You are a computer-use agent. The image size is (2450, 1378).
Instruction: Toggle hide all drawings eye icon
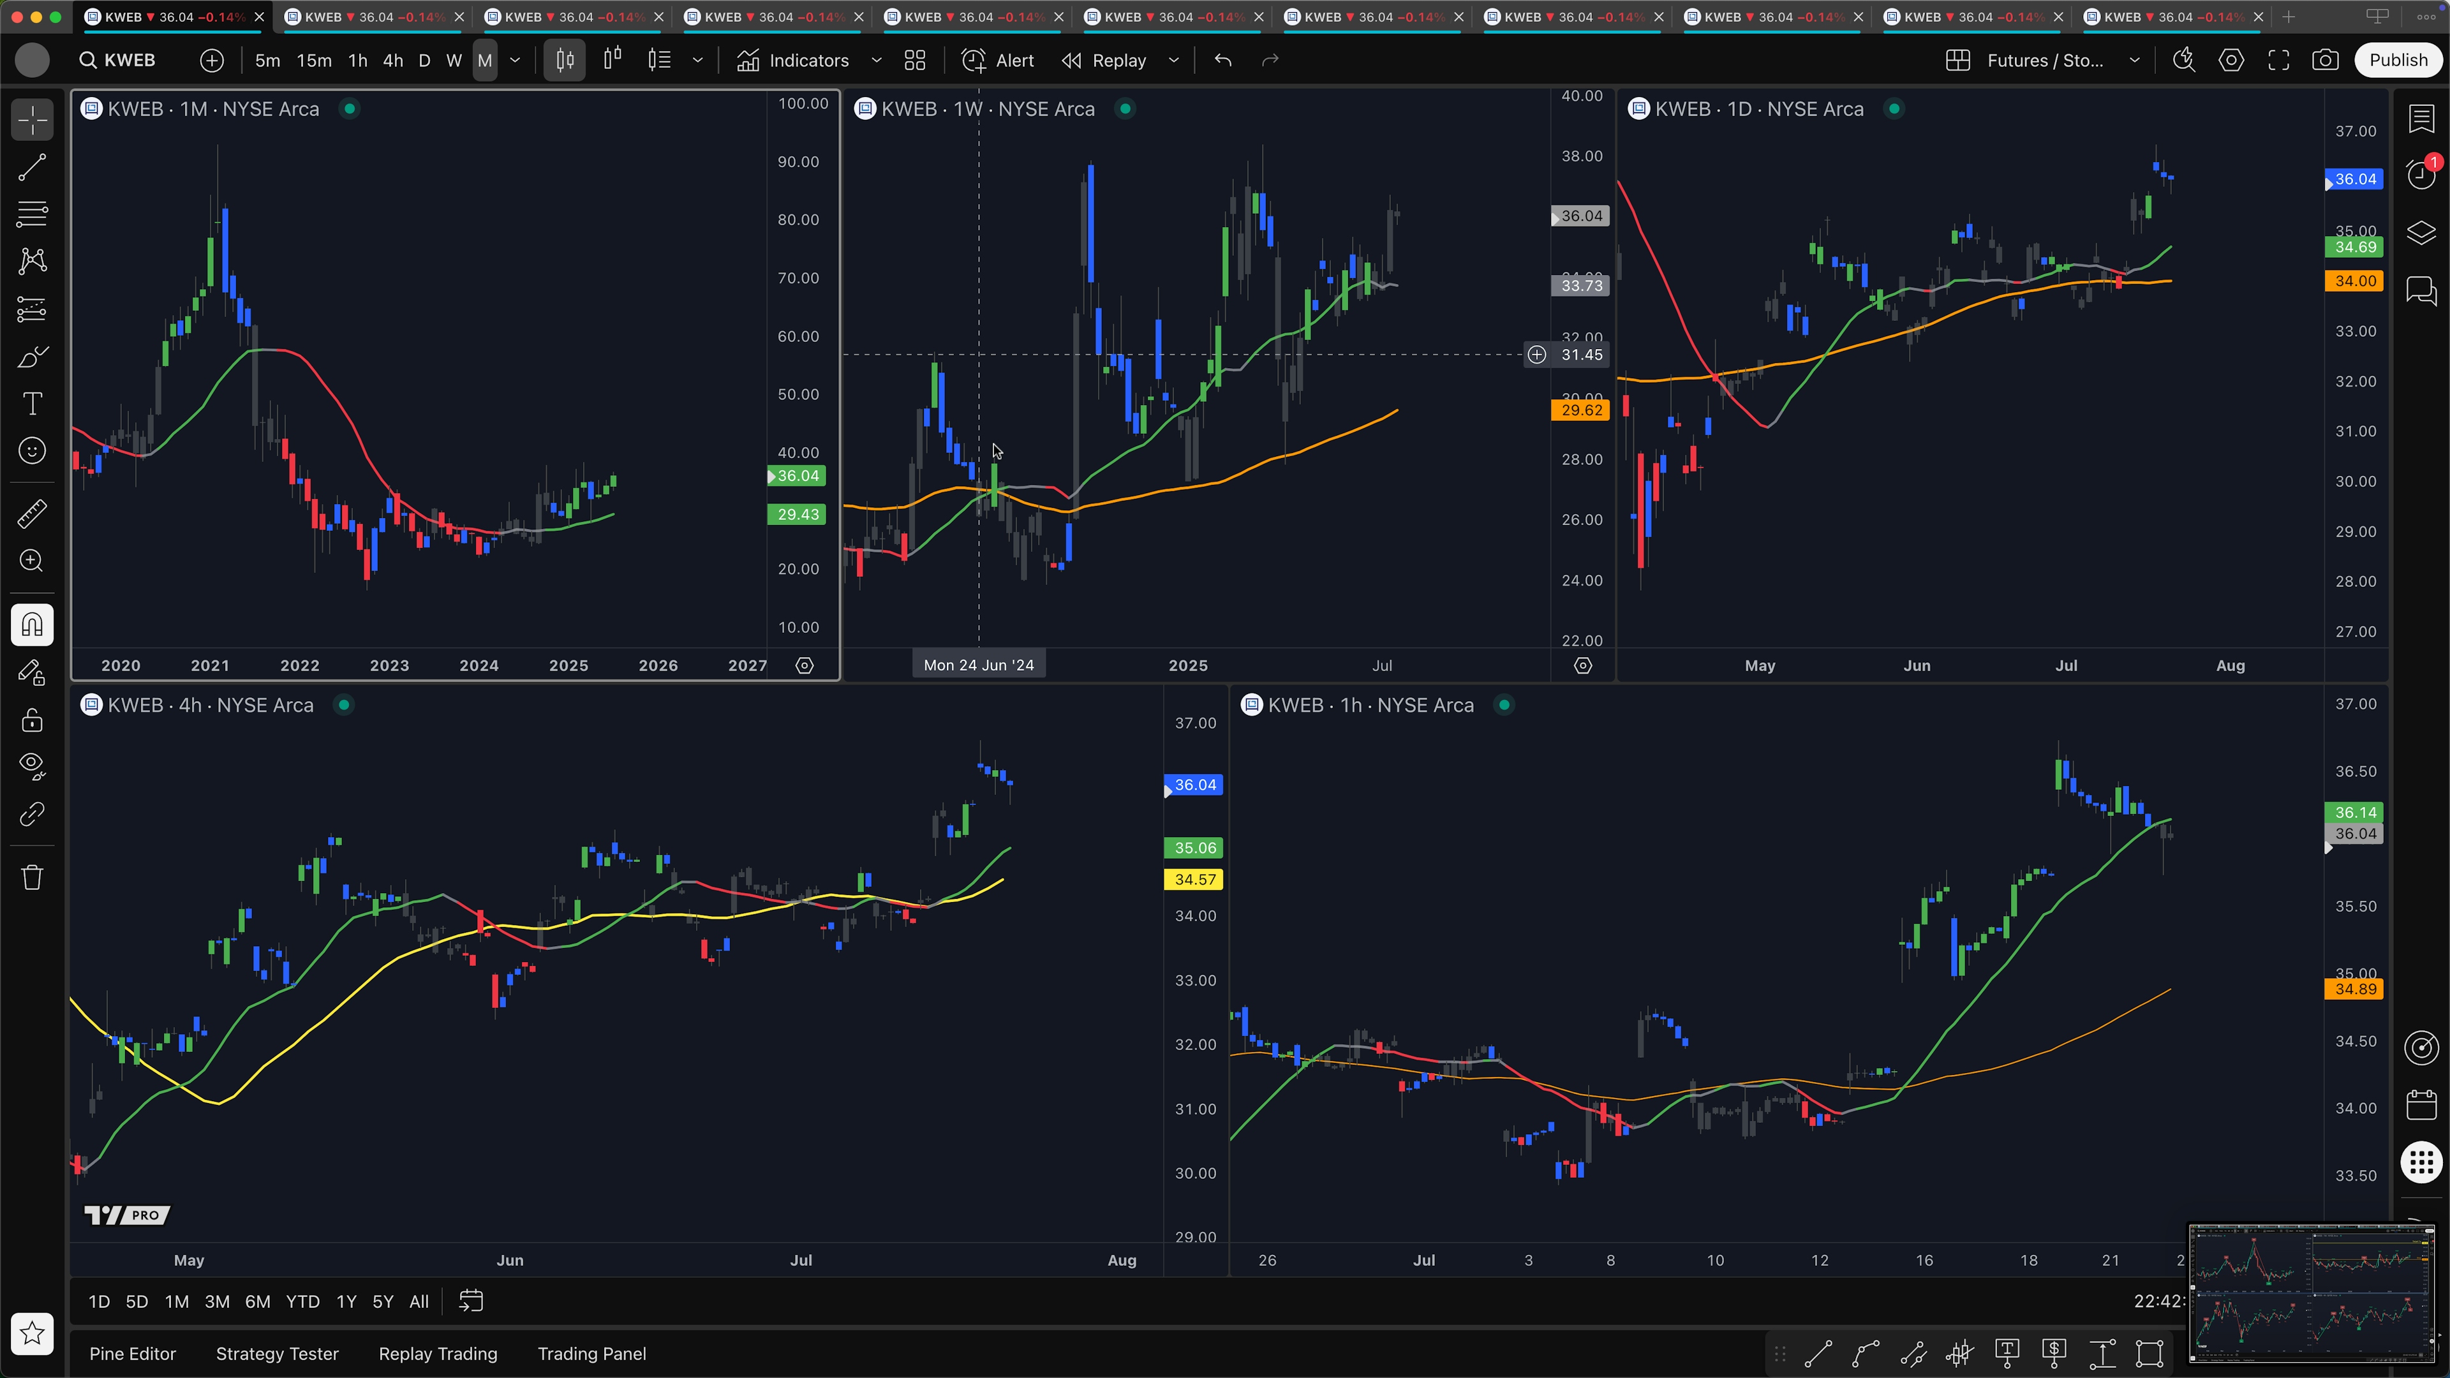pos(33,766)
